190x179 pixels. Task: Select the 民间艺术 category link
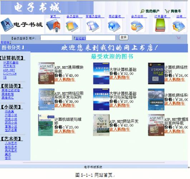pyautogui.click(x=11, y=151)
